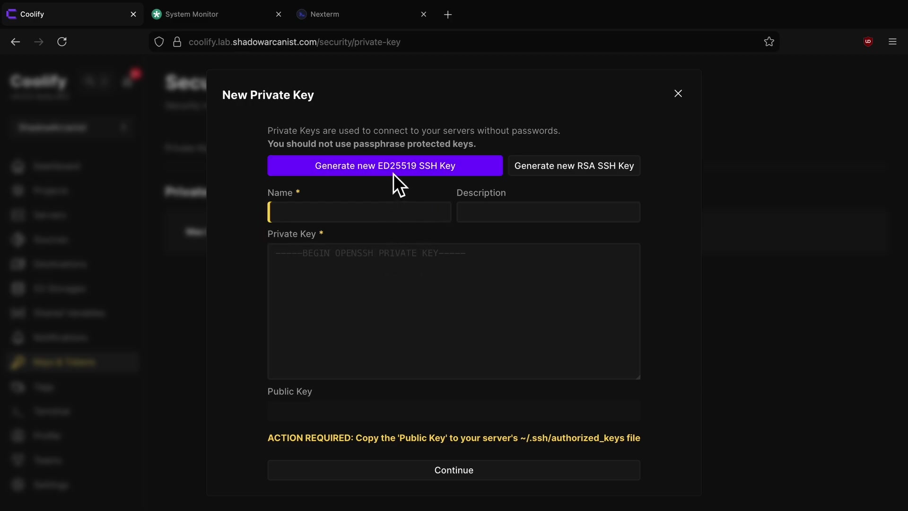Close the Nexterm tab
The image size is (908, 511).
(424, 14)
